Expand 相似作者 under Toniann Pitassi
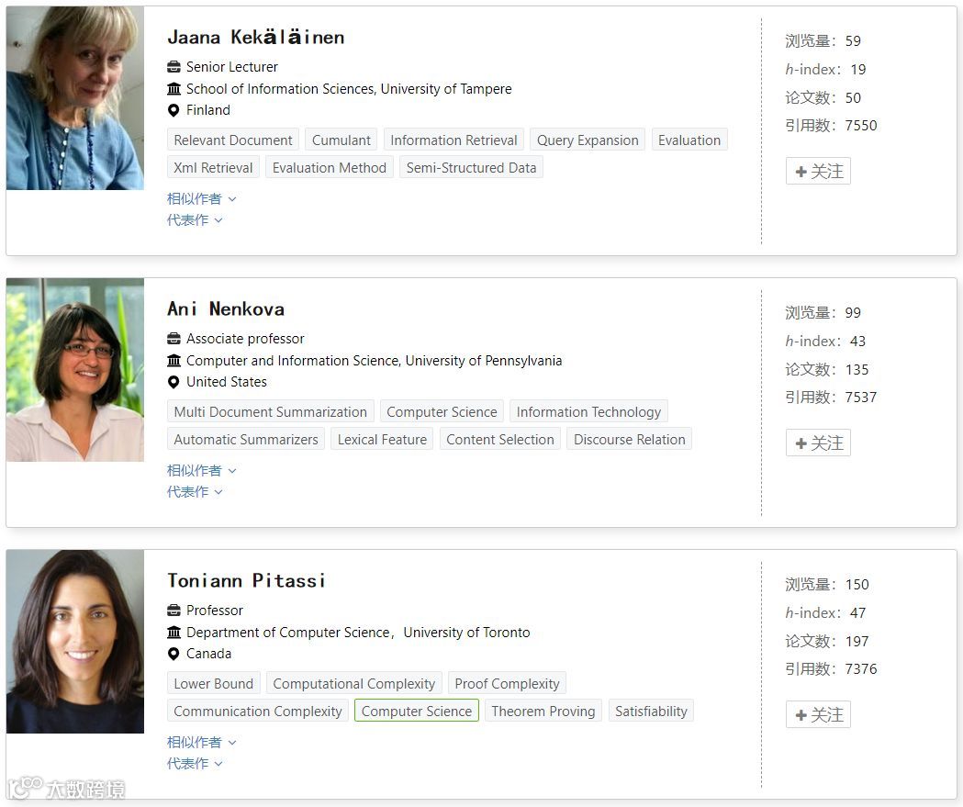 [201, 742]
